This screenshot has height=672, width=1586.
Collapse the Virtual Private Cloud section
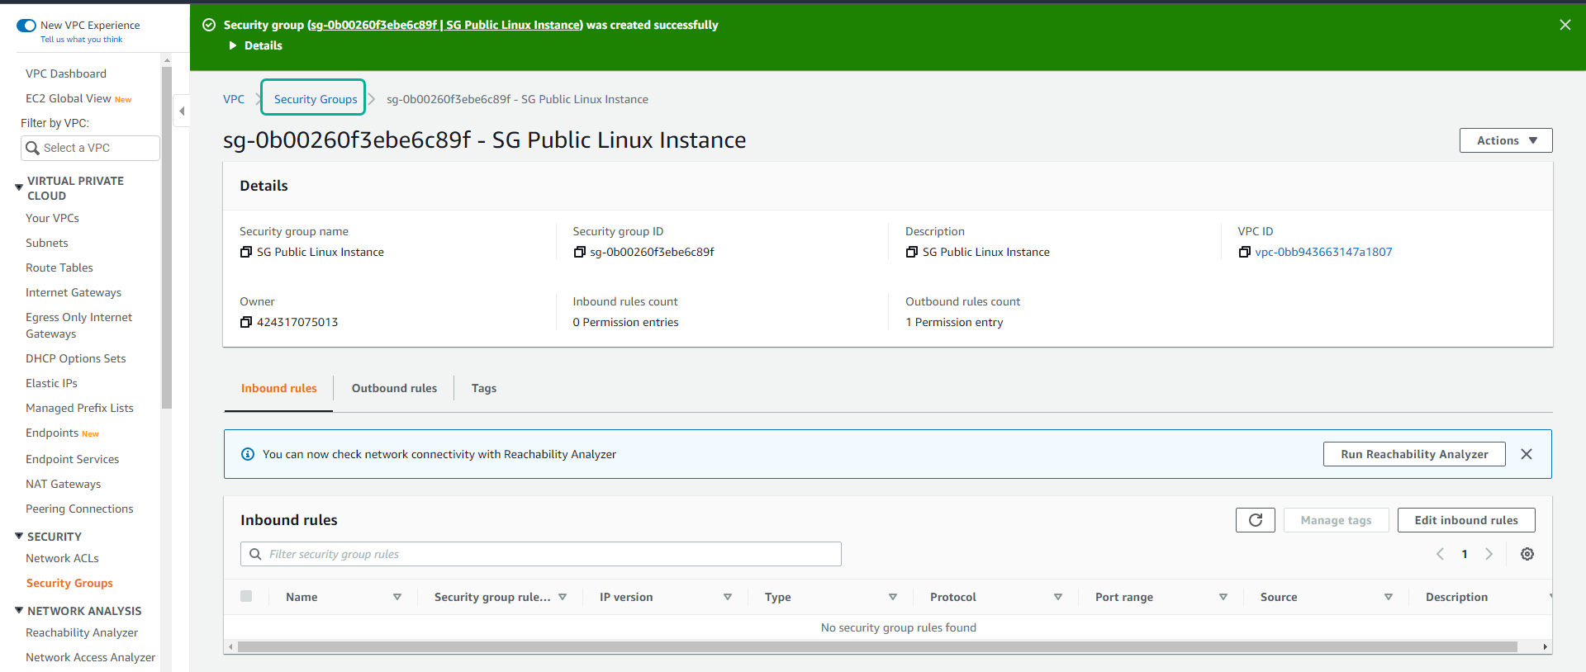tap(19, 187)
